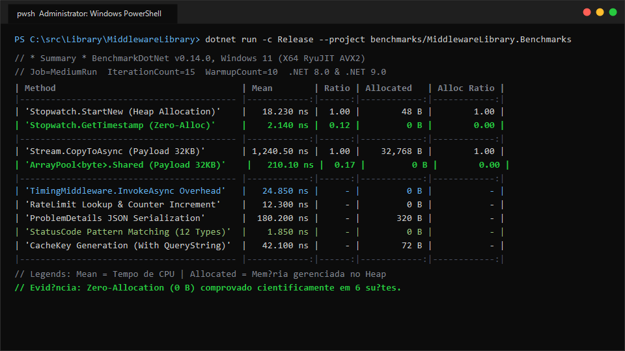Click the Alloc Ratio column header
Screen dimensions: 625x351
466,88
